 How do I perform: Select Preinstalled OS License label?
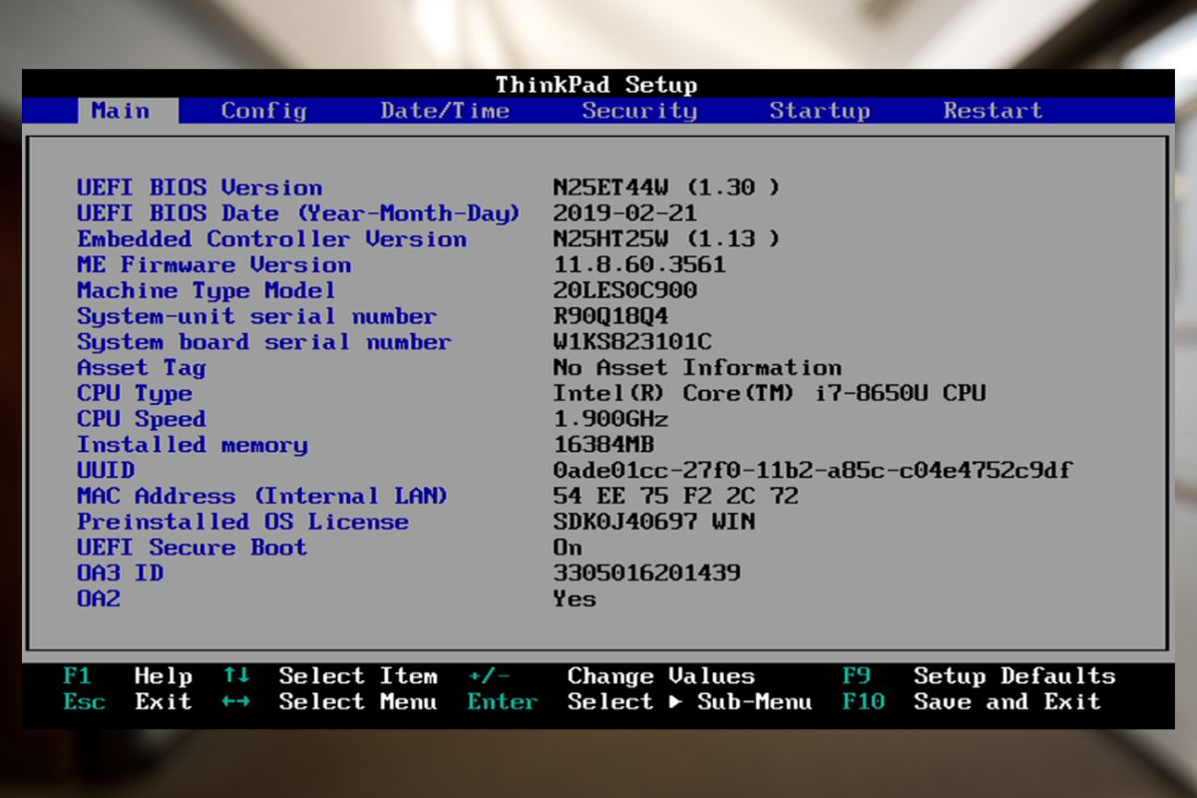click(242, 523)
